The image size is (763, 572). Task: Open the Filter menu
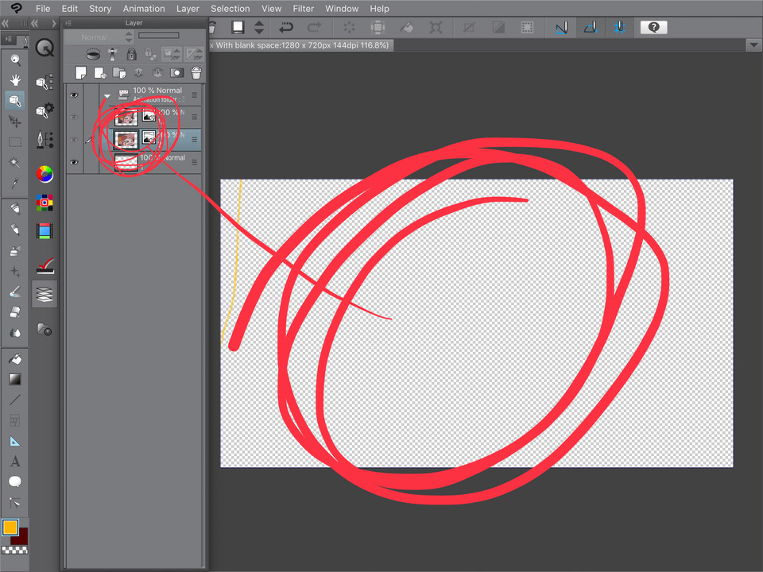pos(303,9)
